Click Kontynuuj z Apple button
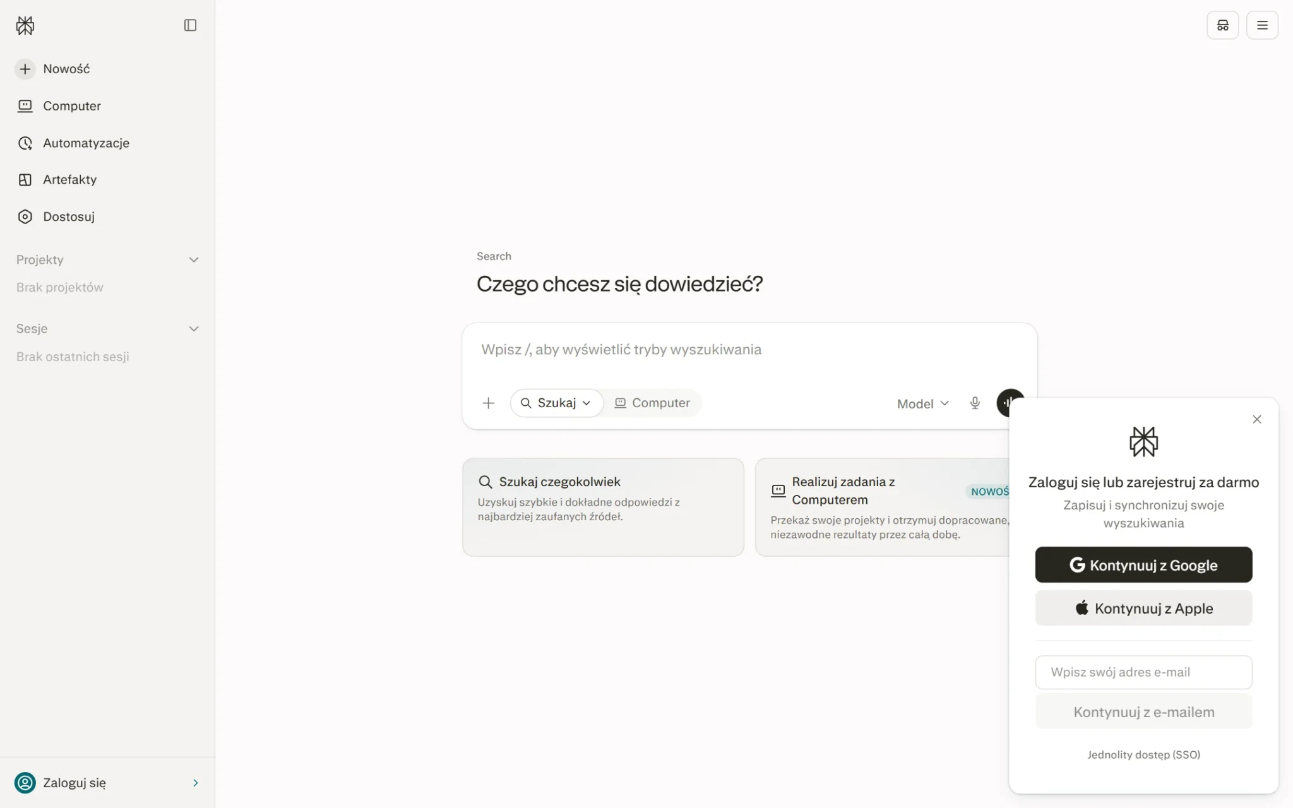The image size is (1293, 808). pos(1143,609)
